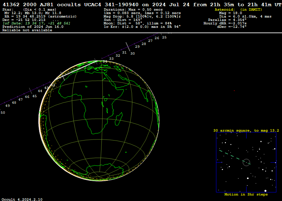Click "Hourly dRA =-2.017s"
This screenshot has height=201, width=282.
pos(225,23)
